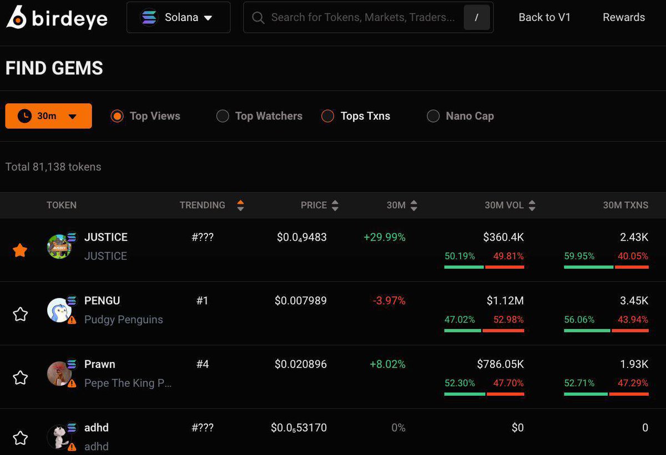Unfavorite JUSTICE with the orange star
This screenshot has width=666, height=455.
[20, 250]
